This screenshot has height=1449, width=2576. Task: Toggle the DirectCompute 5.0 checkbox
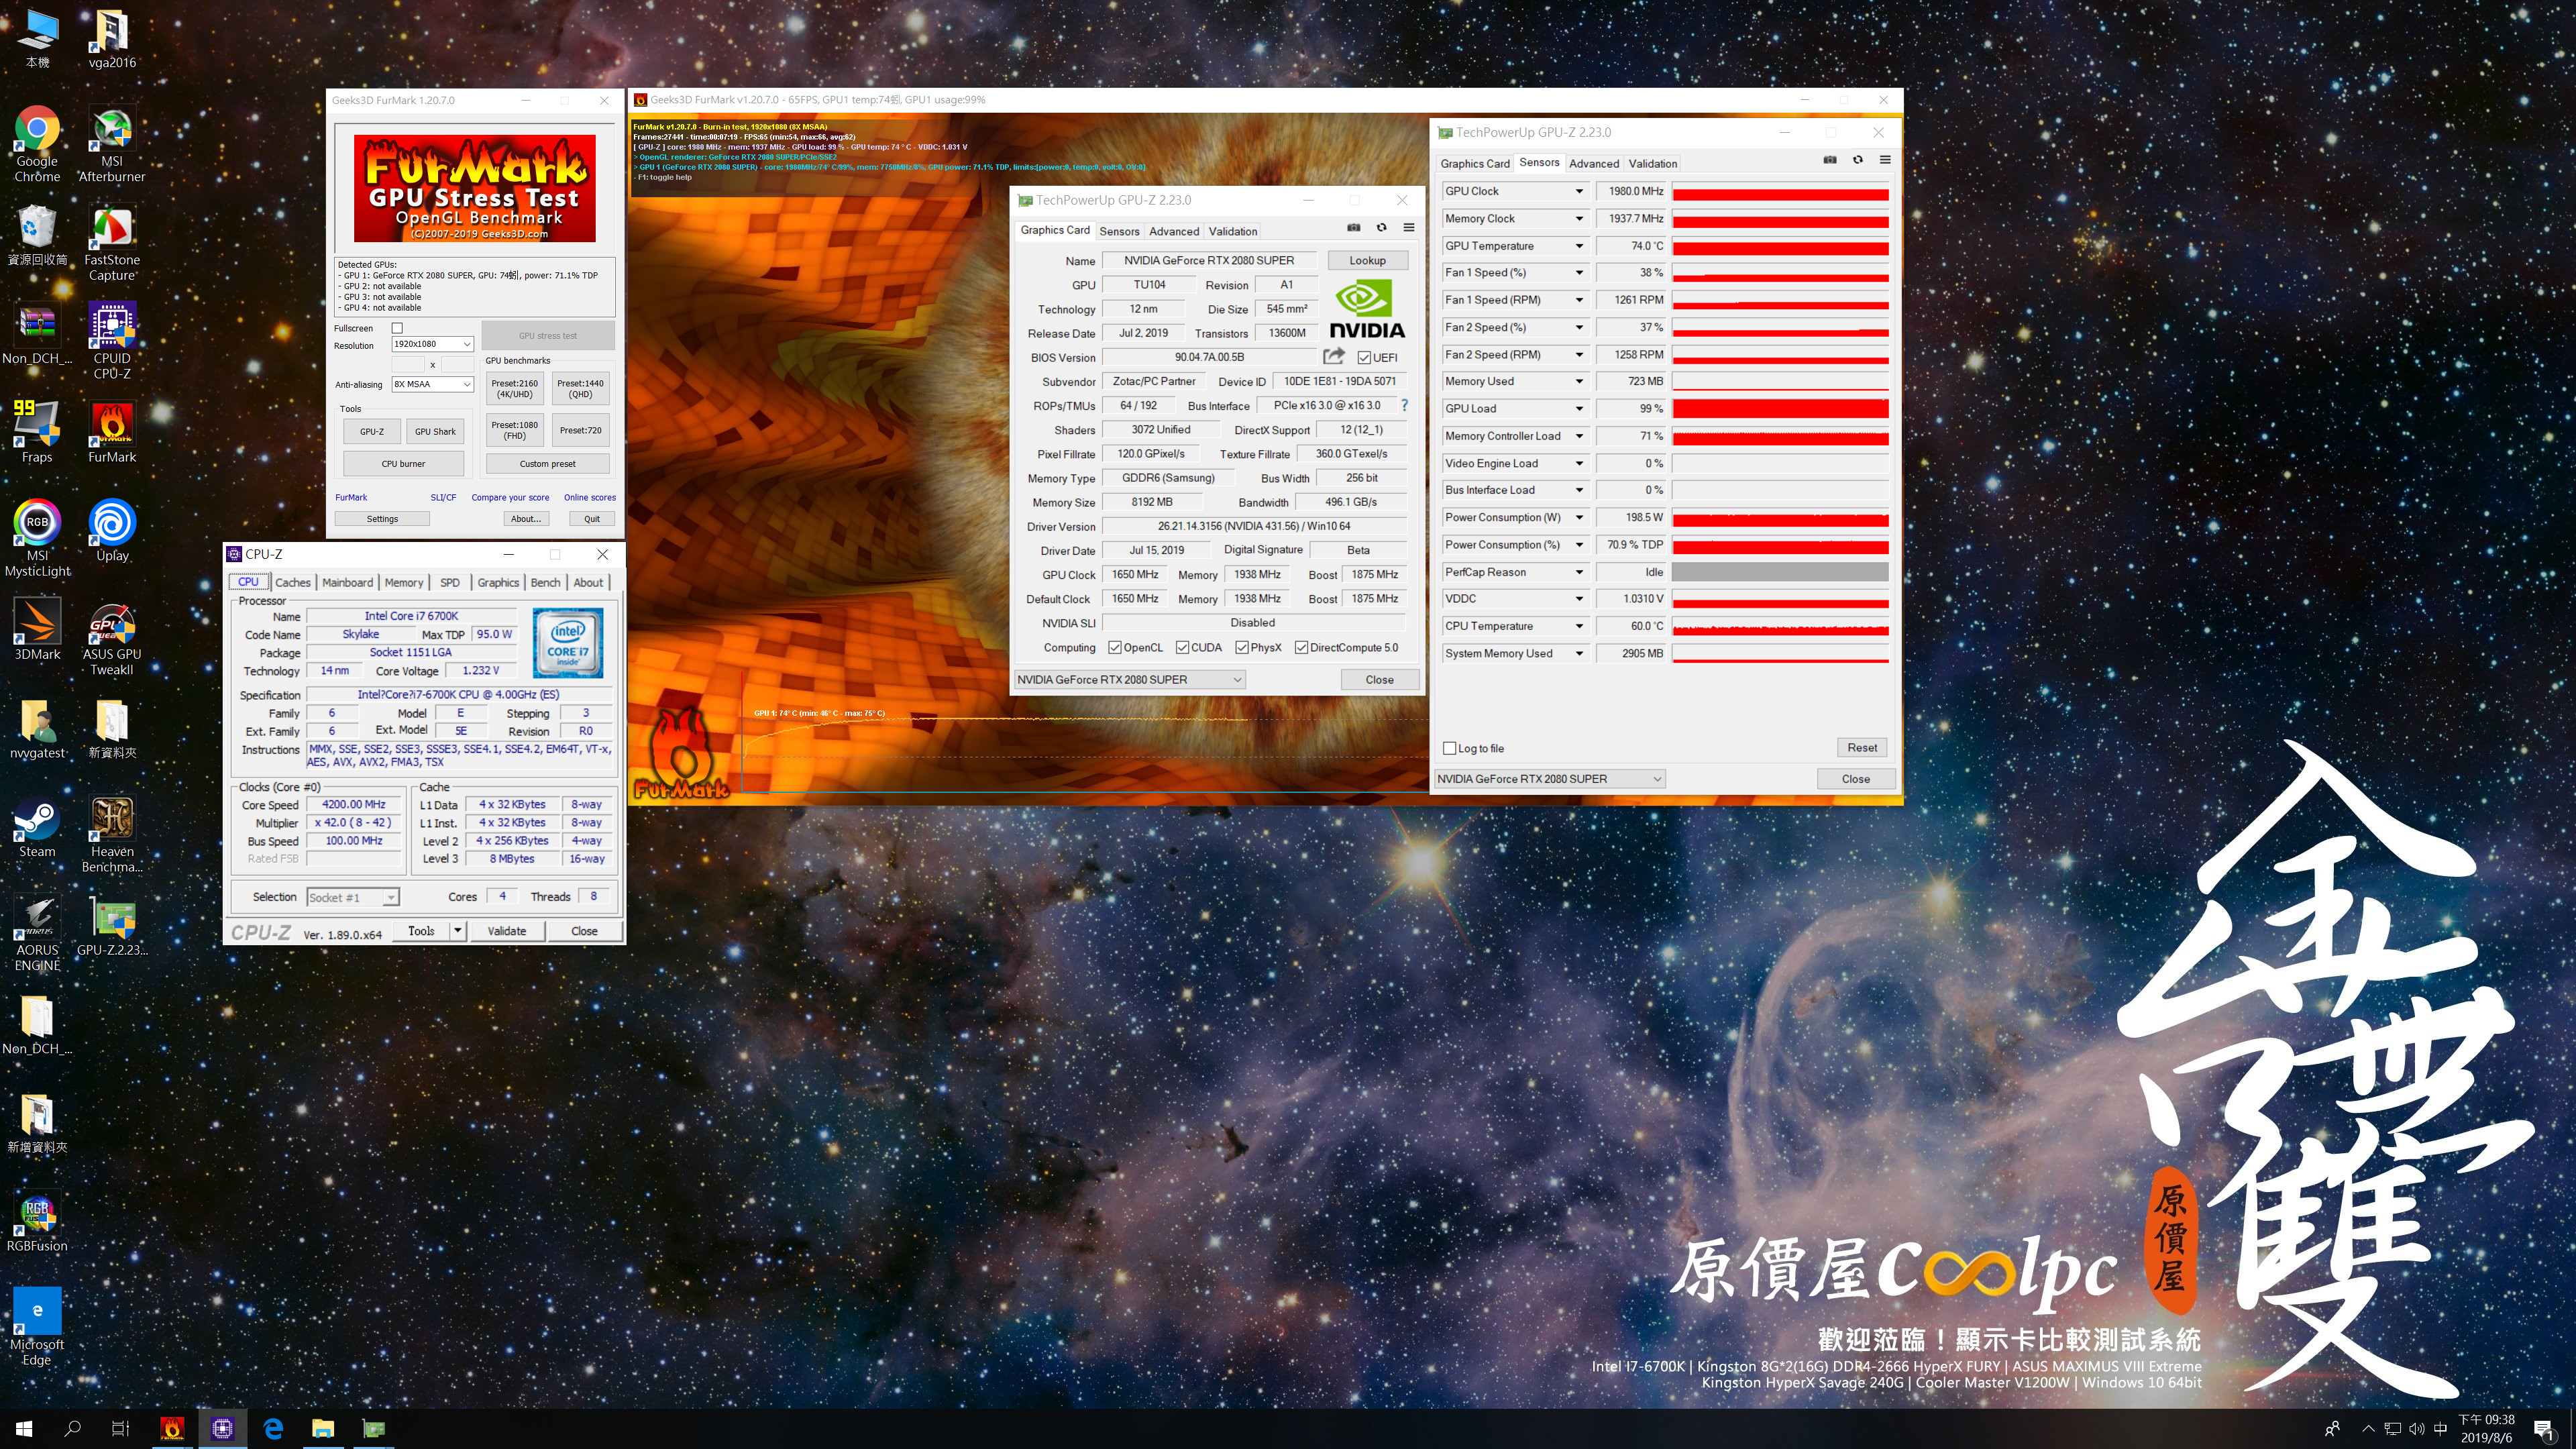[1302, 648]
